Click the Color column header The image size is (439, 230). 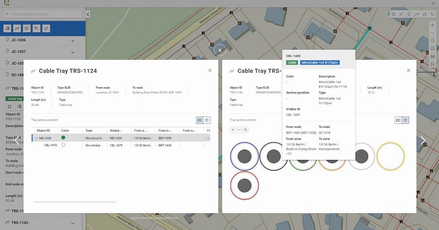65,131
